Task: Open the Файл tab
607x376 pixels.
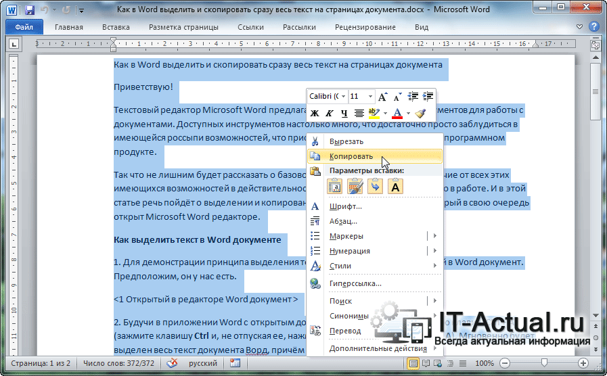Action: 24,27
